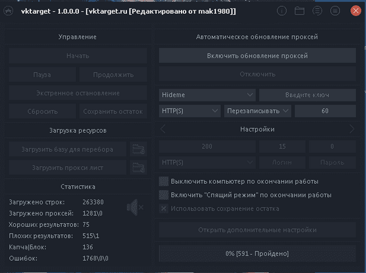This screenshot has height=273, width=366.
Task: Open the folder icon in title bar
Action: point(299,11)
